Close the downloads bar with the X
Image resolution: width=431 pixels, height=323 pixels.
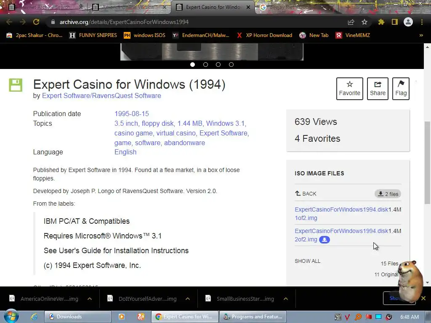[423, 298]
